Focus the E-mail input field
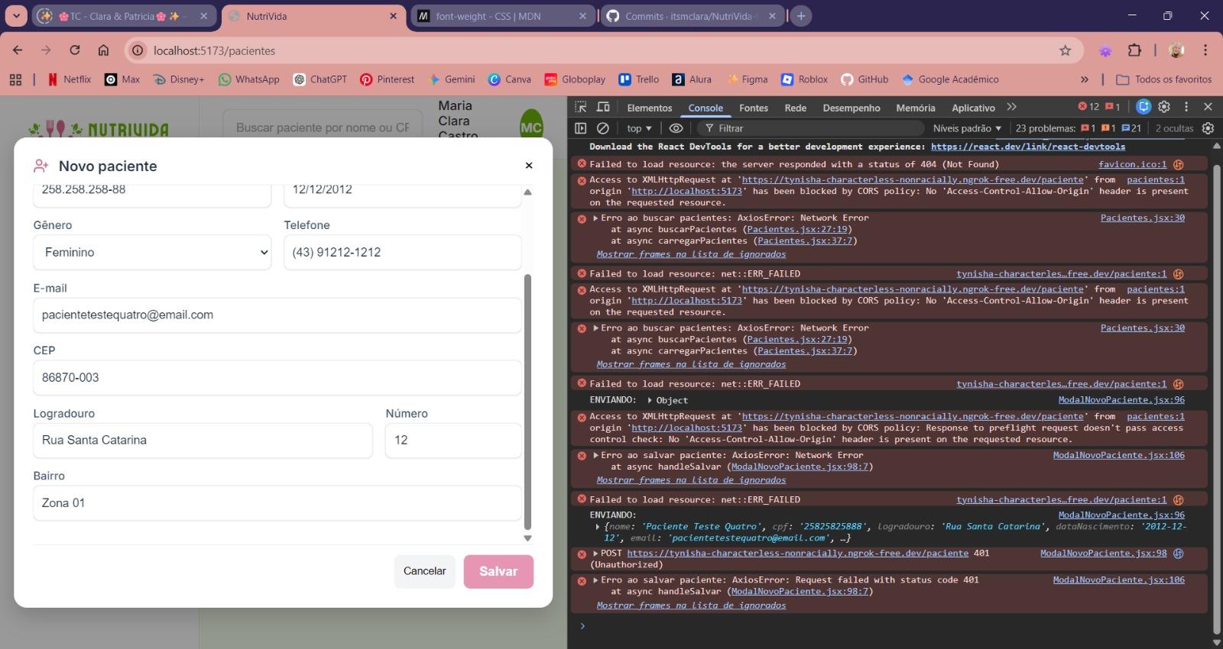 click(x=277, y=315)
